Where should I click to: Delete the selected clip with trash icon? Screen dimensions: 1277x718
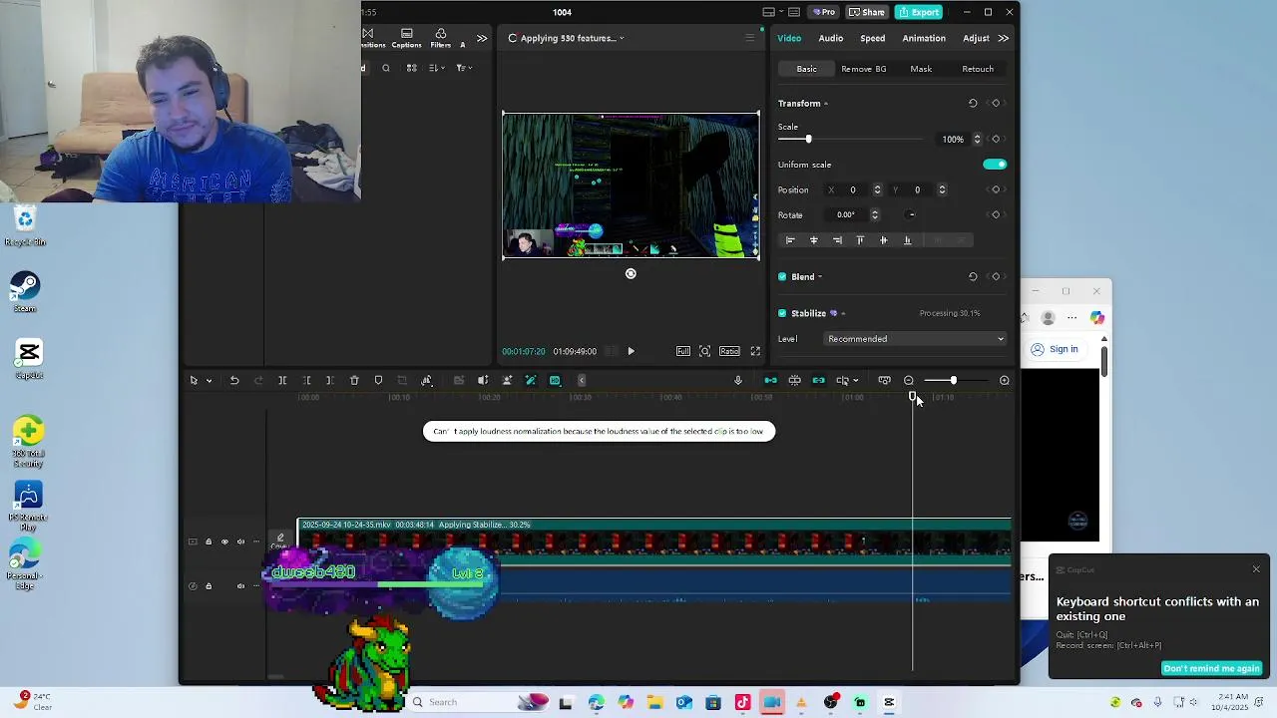pyautogui.click(x=354, y=380)
